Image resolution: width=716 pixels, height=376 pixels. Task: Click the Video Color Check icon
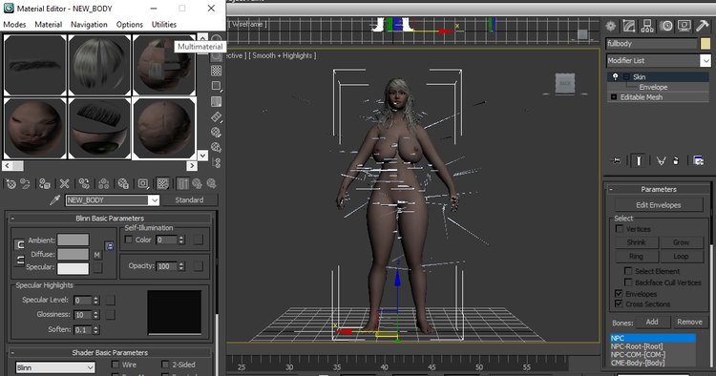217,101
